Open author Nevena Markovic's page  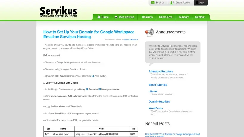coord(131,40)
